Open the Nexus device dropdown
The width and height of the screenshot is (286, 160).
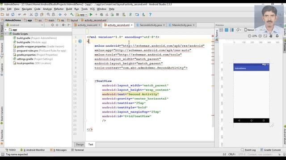click(x=250, y=30)
